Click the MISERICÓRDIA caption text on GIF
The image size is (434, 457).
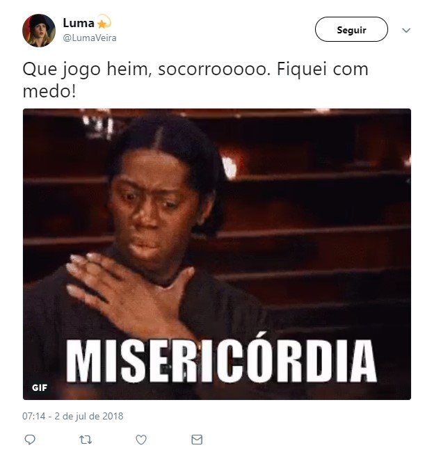pos(221,360)
